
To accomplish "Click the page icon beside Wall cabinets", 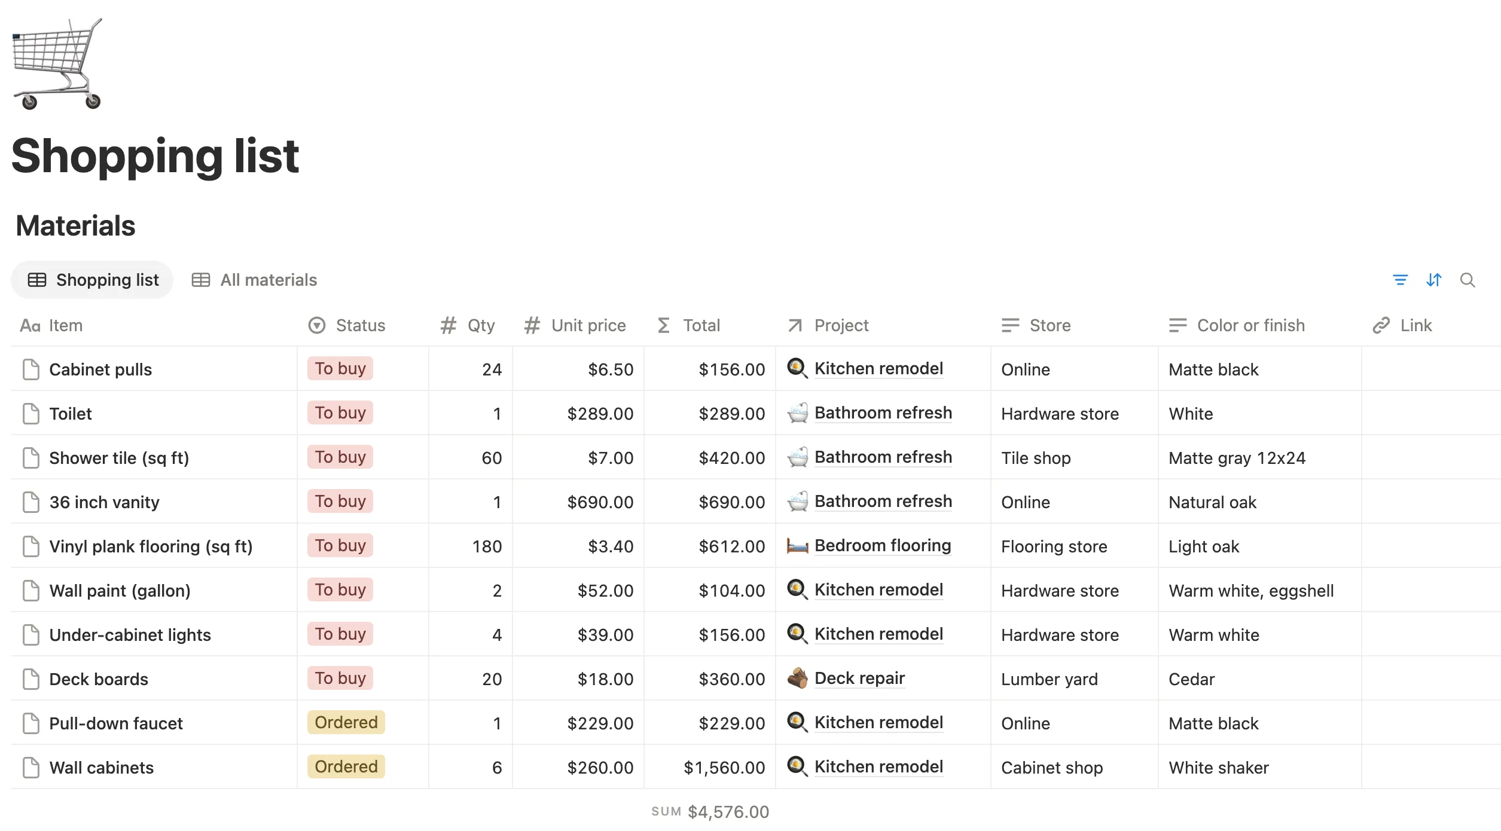I will click(31, 768).
